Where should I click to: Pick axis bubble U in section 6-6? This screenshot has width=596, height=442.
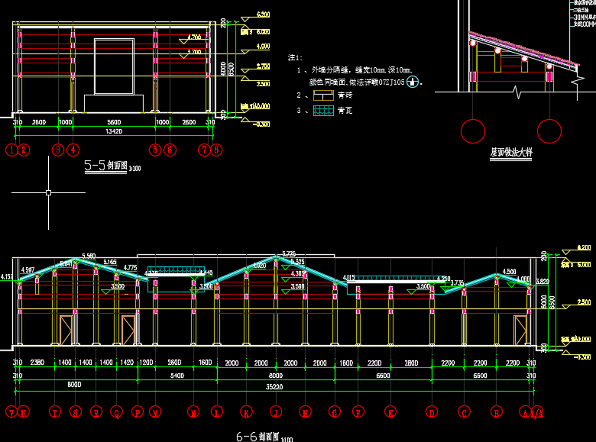click(24, 412)
